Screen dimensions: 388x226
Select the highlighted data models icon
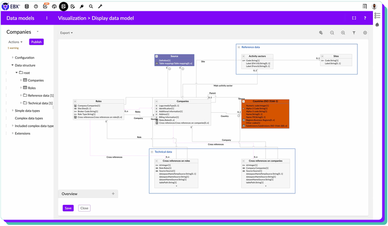coord(64,6)
